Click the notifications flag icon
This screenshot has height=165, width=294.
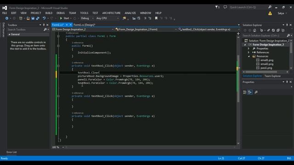(217, 7)
